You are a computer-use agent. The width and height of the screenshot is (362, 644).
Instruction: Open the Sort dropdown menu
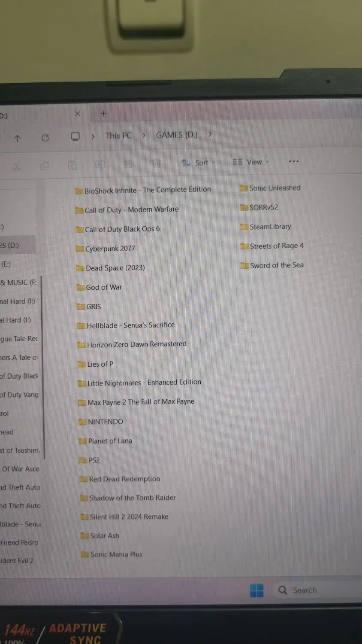198,163
